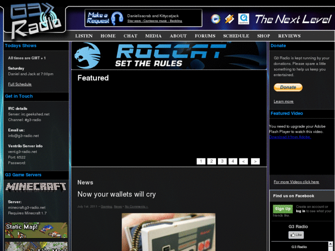Launch stream with Winamp lightning icon
This screenshot has width=335, height=251.
(229, 19)
